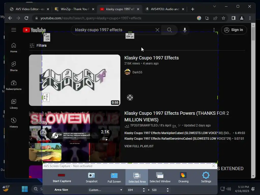Open the Drawing tool

[183, 177]
